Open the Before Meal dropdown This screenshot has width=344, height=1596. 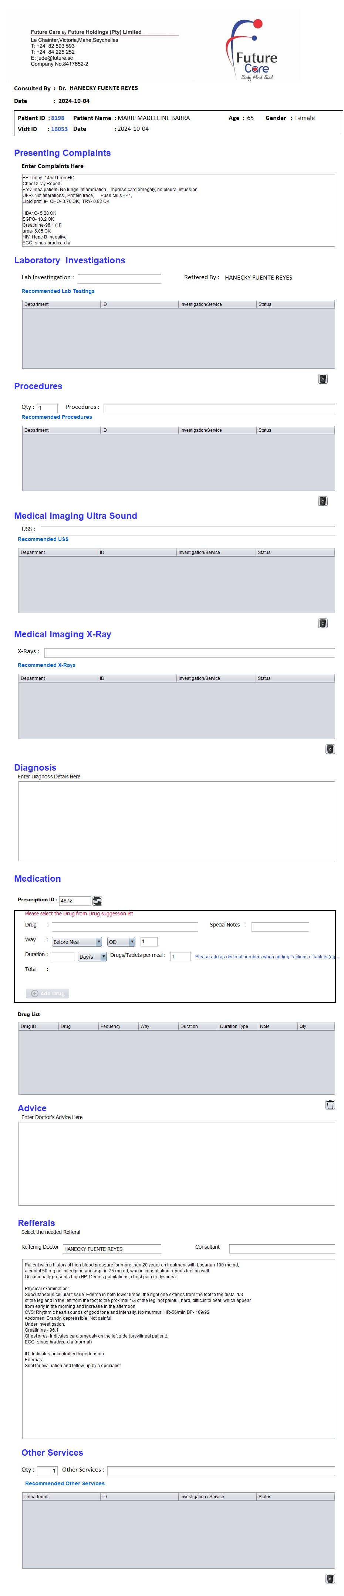[x=76, y=941]
